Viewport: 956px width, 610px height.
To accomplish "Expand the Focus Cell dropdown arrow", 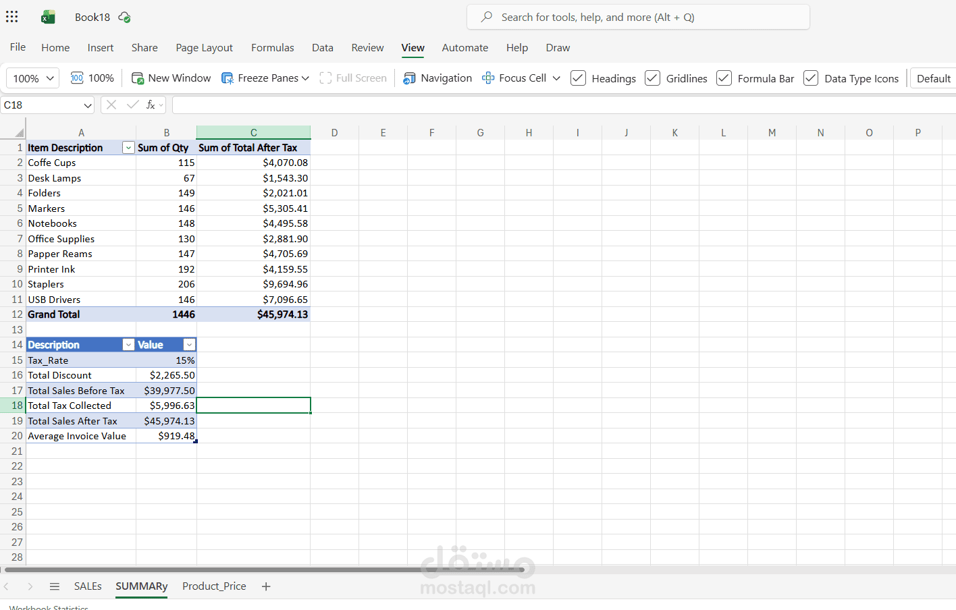I will (556, 78).
